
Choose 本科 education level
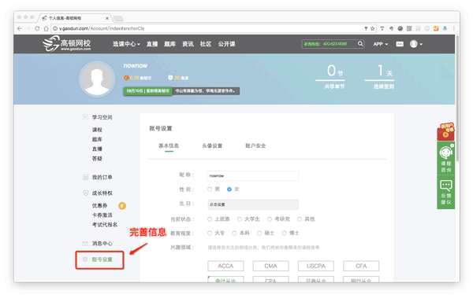click(234, 233)
